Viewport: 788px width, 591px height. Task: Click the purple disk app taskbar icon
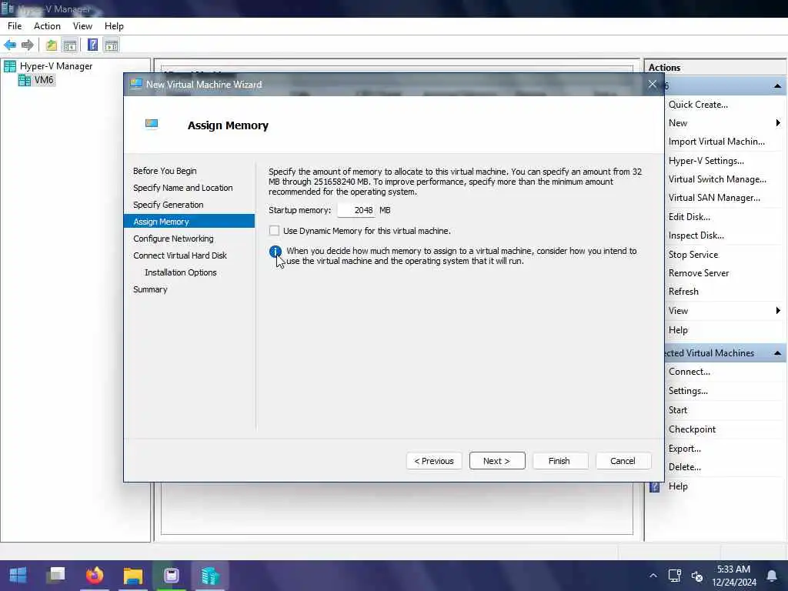(172, 576)
